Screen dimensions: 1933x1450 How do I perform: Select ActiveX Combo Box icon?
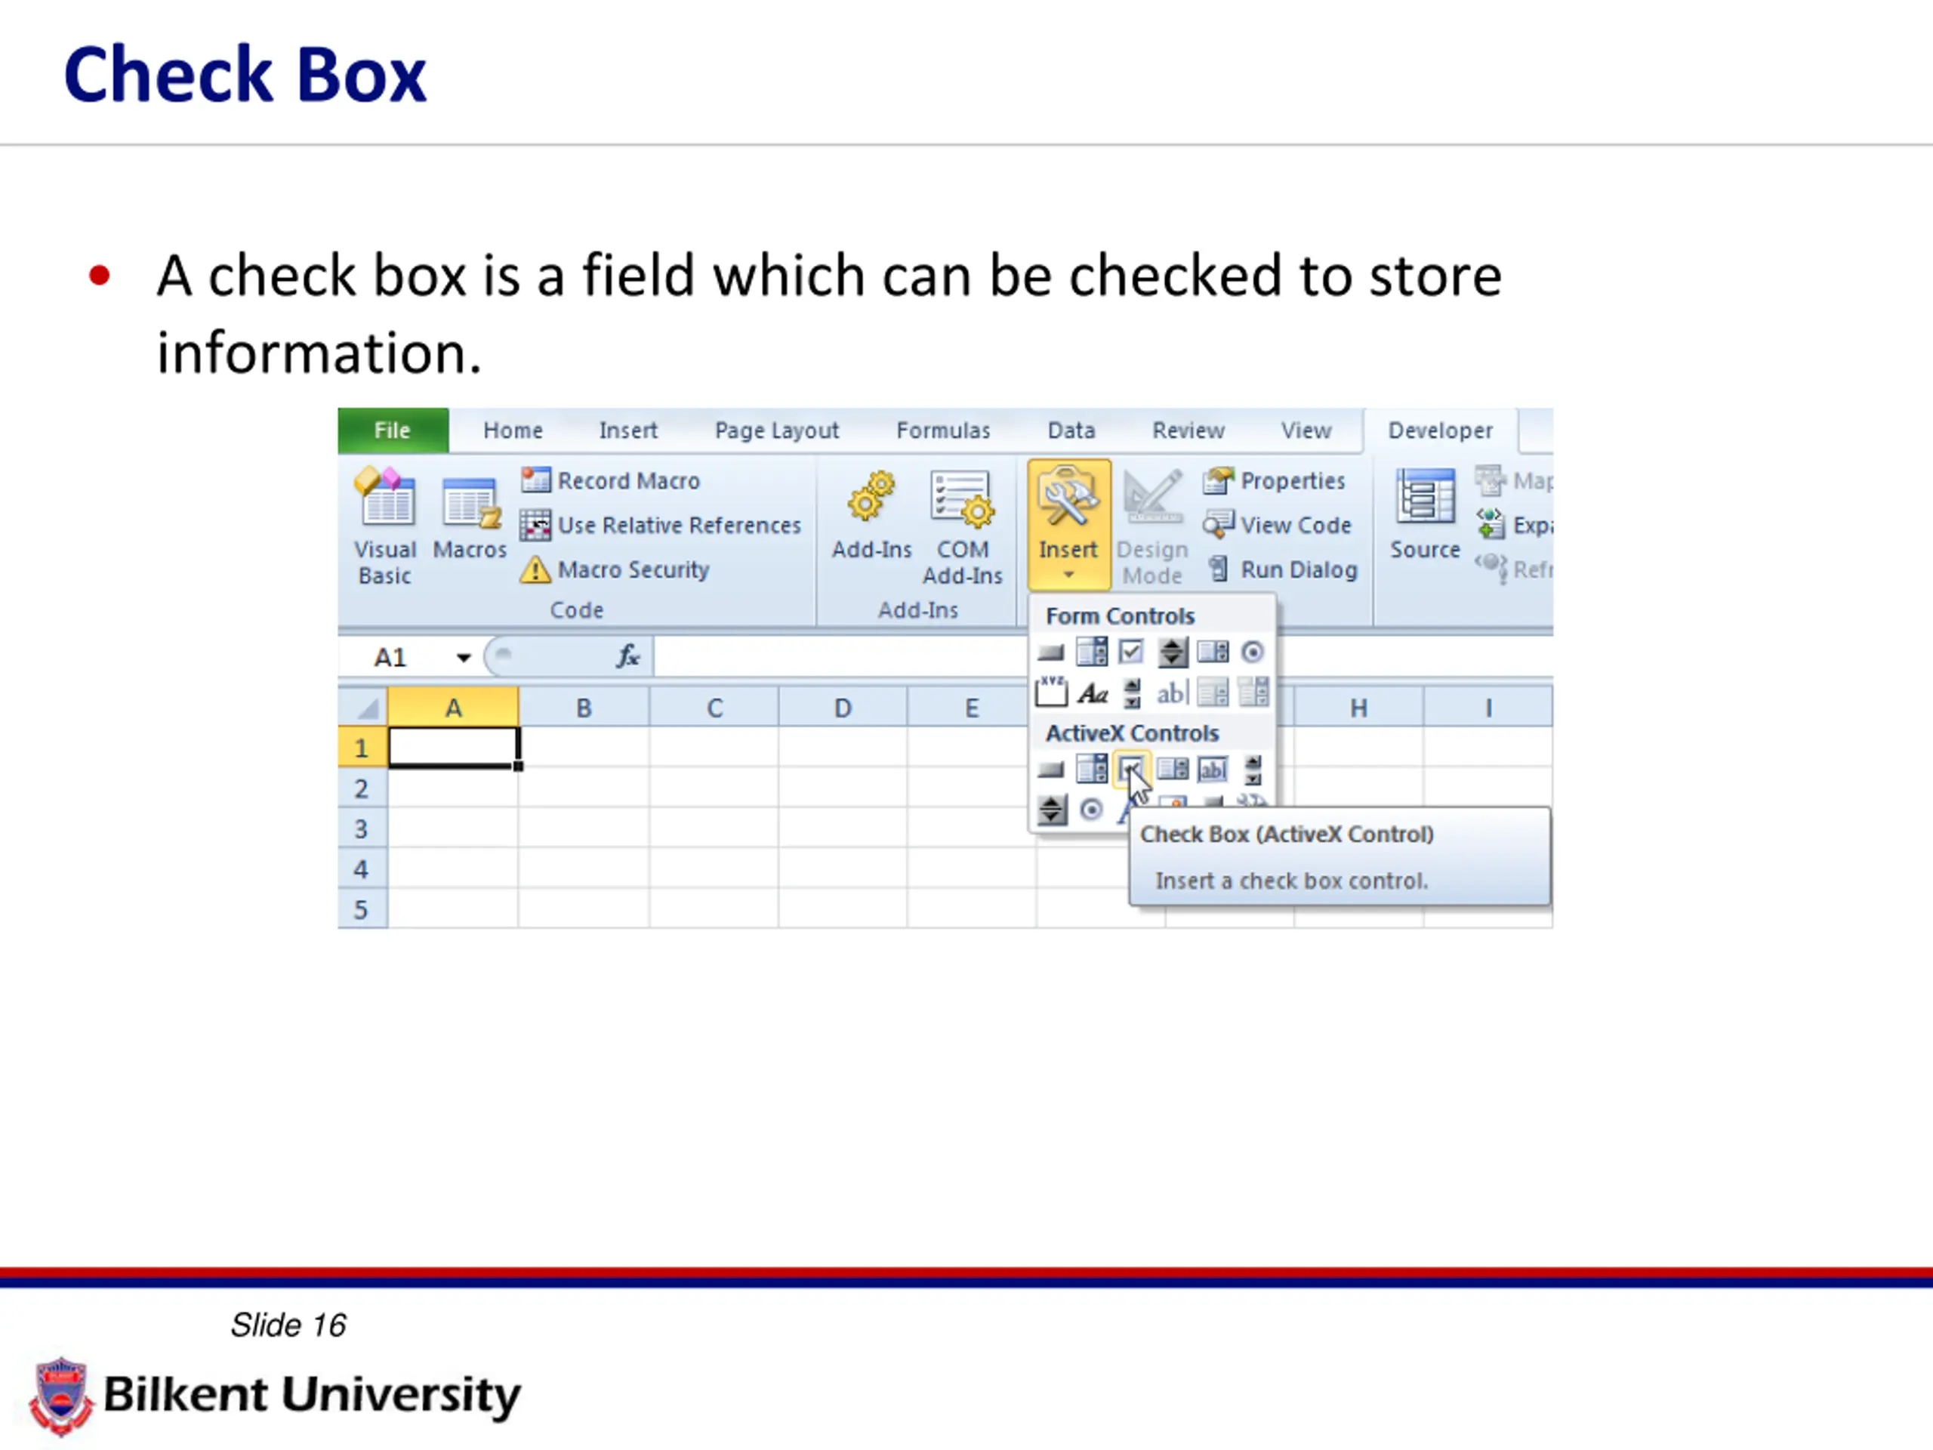[1091, 769]
